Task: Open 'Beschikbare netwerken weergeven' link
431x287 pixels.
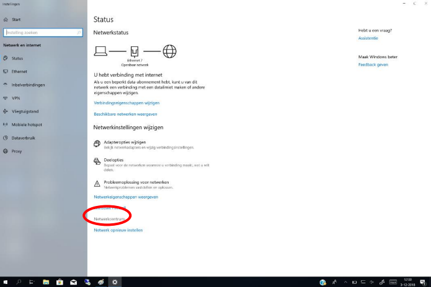Action: (x=125, y=114)
